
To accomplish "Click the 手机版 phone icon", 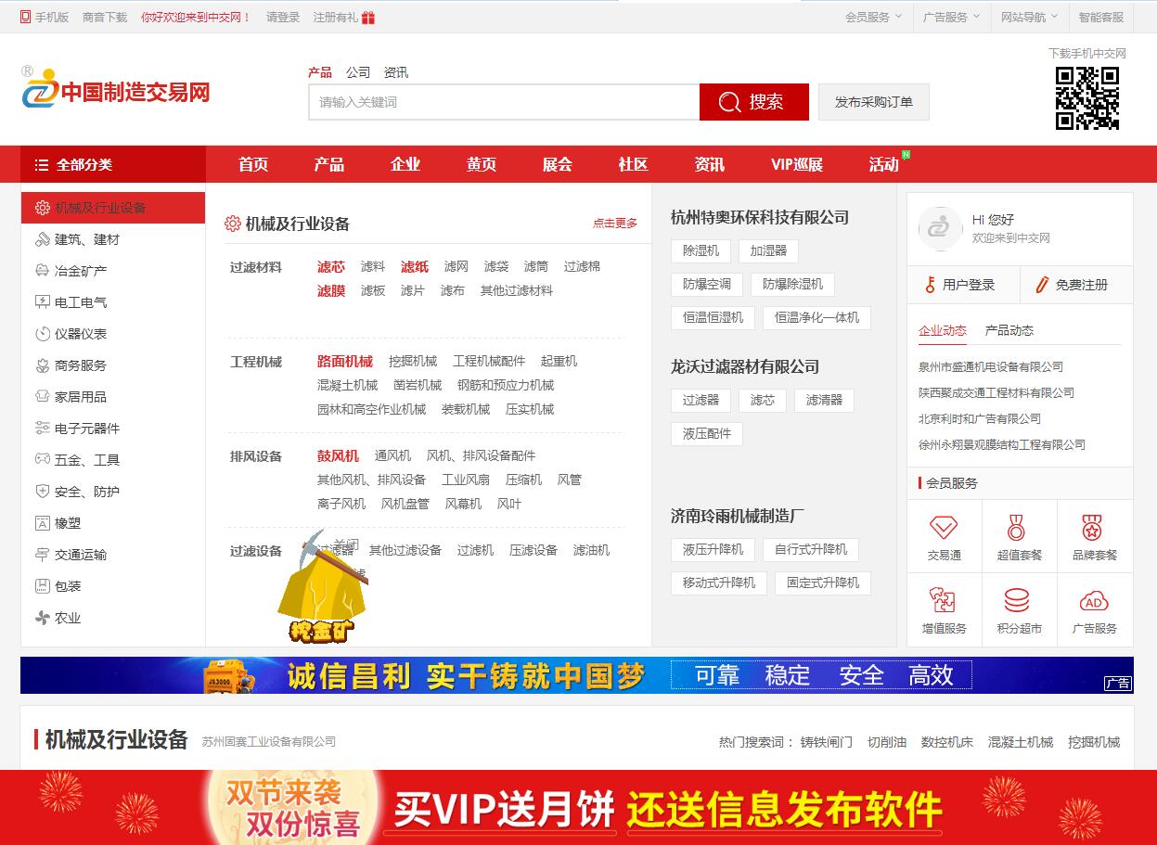I will coord(26,17).
